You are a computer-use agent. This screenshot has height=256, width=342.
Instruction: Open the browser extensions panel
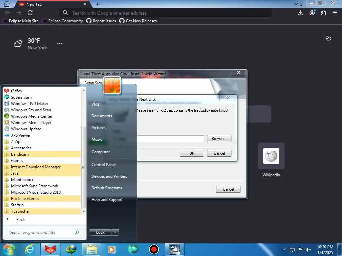323,13
